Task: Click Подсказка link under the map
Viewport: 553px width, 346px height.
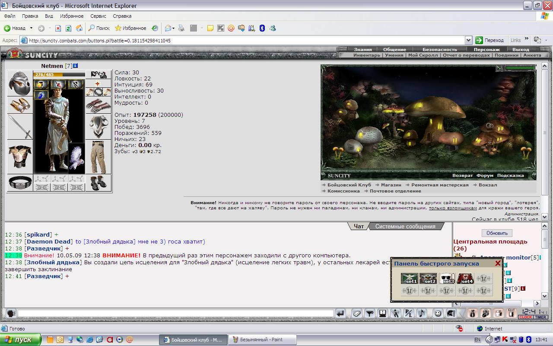Action: click(x=510, y=176)
